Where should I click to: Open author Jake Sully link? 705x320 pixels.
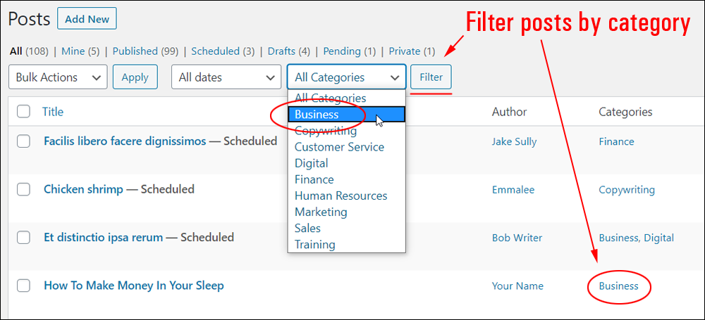[x=515, y=142]
